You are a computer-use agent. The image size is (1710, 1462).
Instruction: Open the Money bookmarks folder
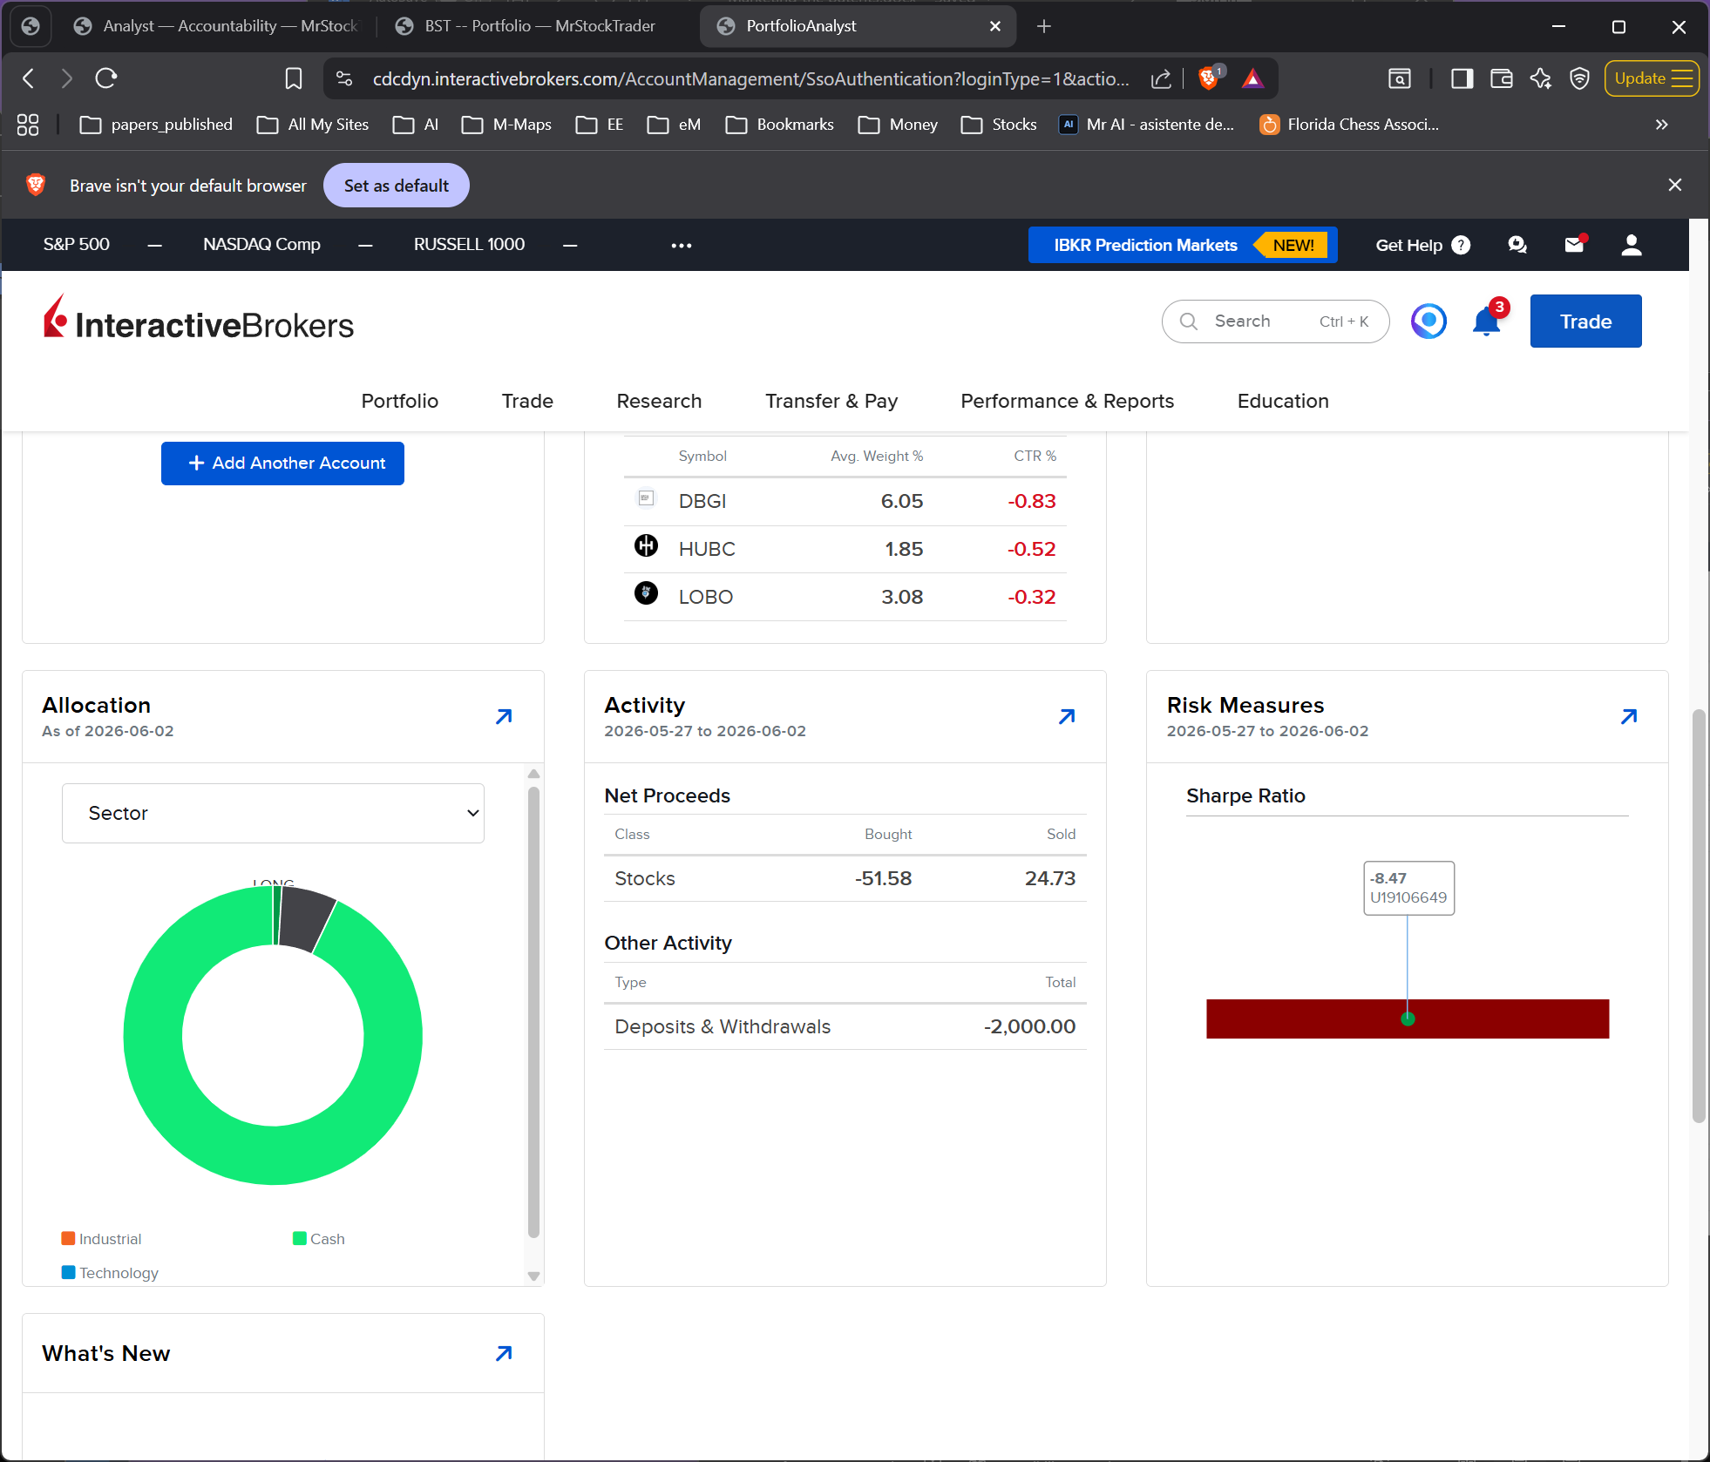point(898,125)
